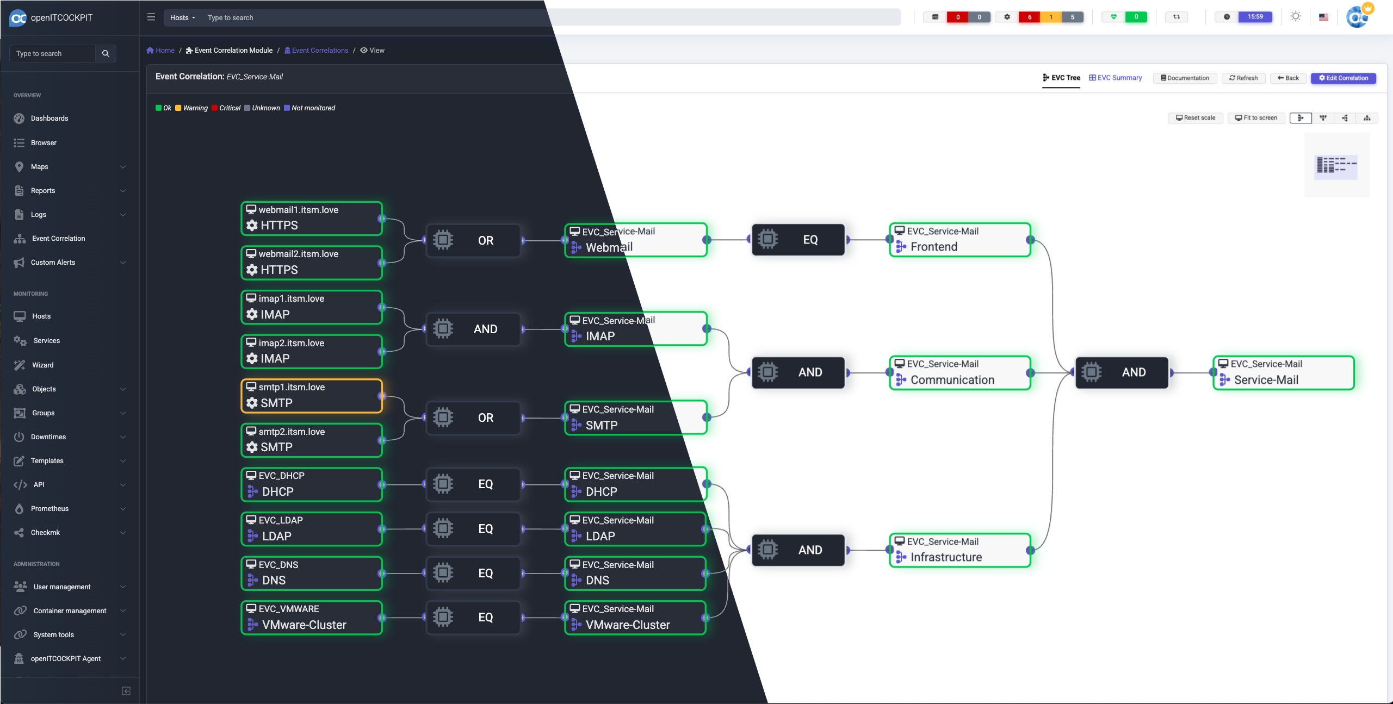Click the gray unknown services counter 5
The height and width of the screenshot is (704, 1393).
click(1072, 17)
